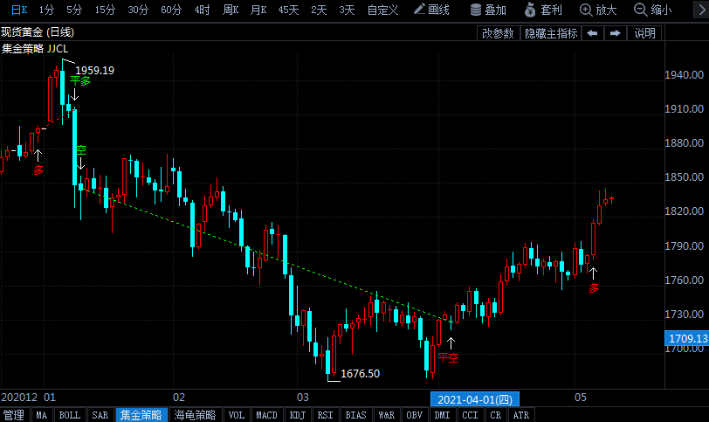Viewport: 709px width, 422px height.
Task: Click the red 多 signal in December
Action: tap(38, 170)
